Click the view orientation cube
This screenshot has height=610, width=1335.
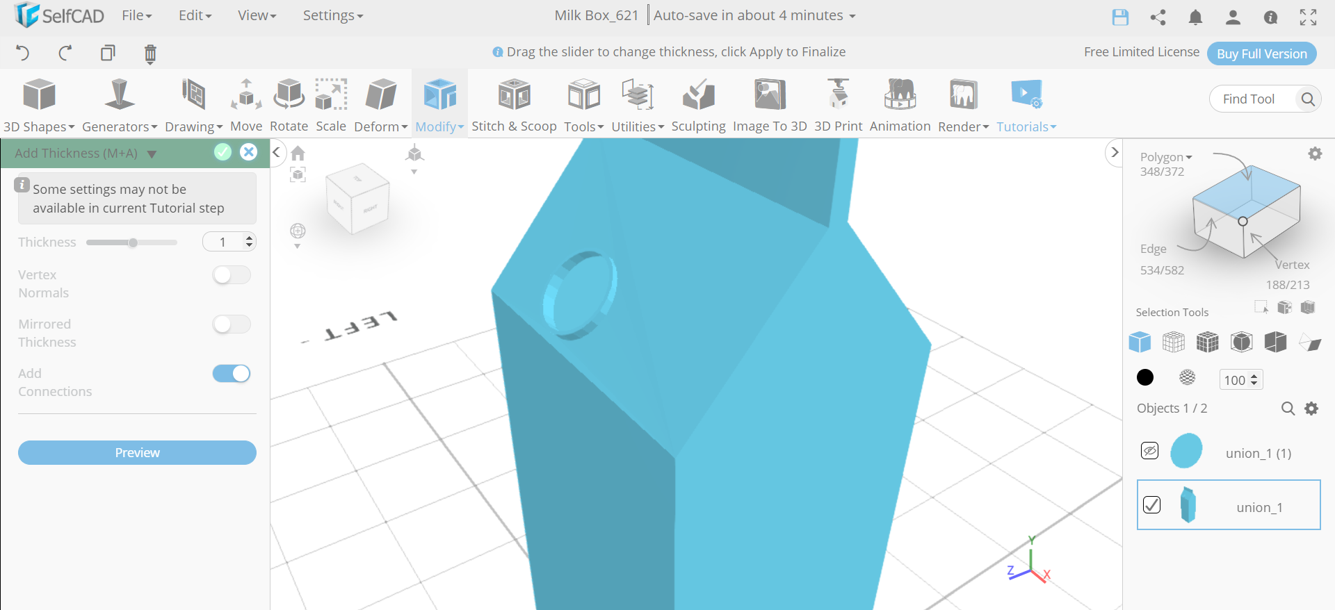pyautogui.click(x=357, y=199)
